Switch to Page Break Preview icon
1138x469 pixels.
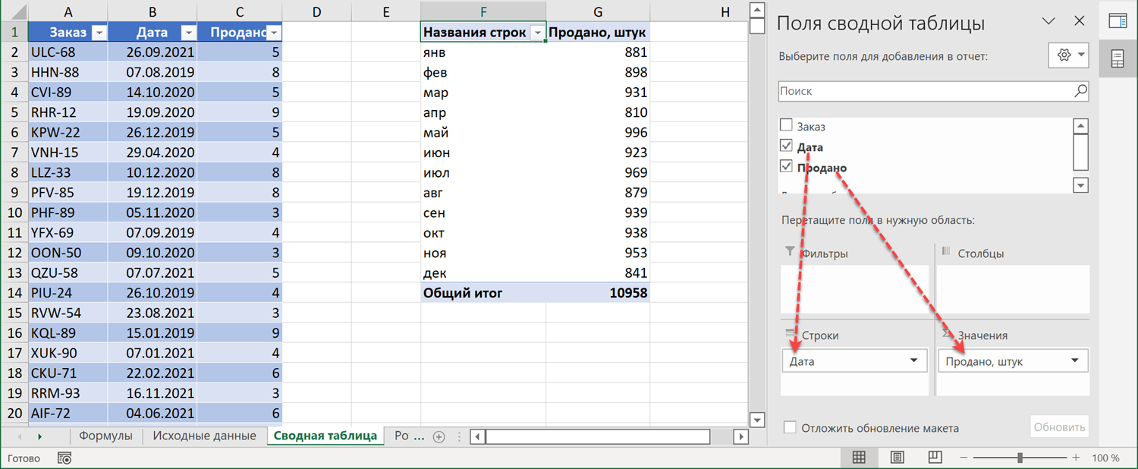click(x=935, y=458)
